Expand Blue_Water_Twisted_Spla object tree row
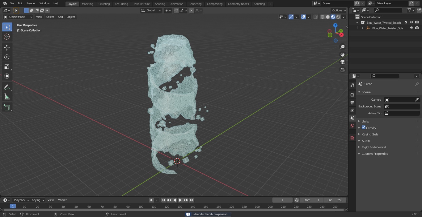 [363, 28]
